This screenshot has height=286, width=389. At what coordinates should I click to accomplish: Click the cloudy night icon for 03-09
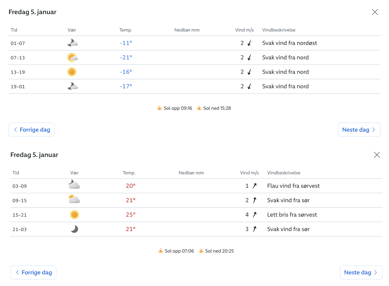pyautogui.click(x=74, y=185)
